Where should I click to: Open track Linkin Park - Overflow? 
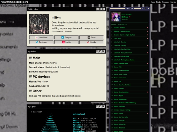tap(120, 42)
